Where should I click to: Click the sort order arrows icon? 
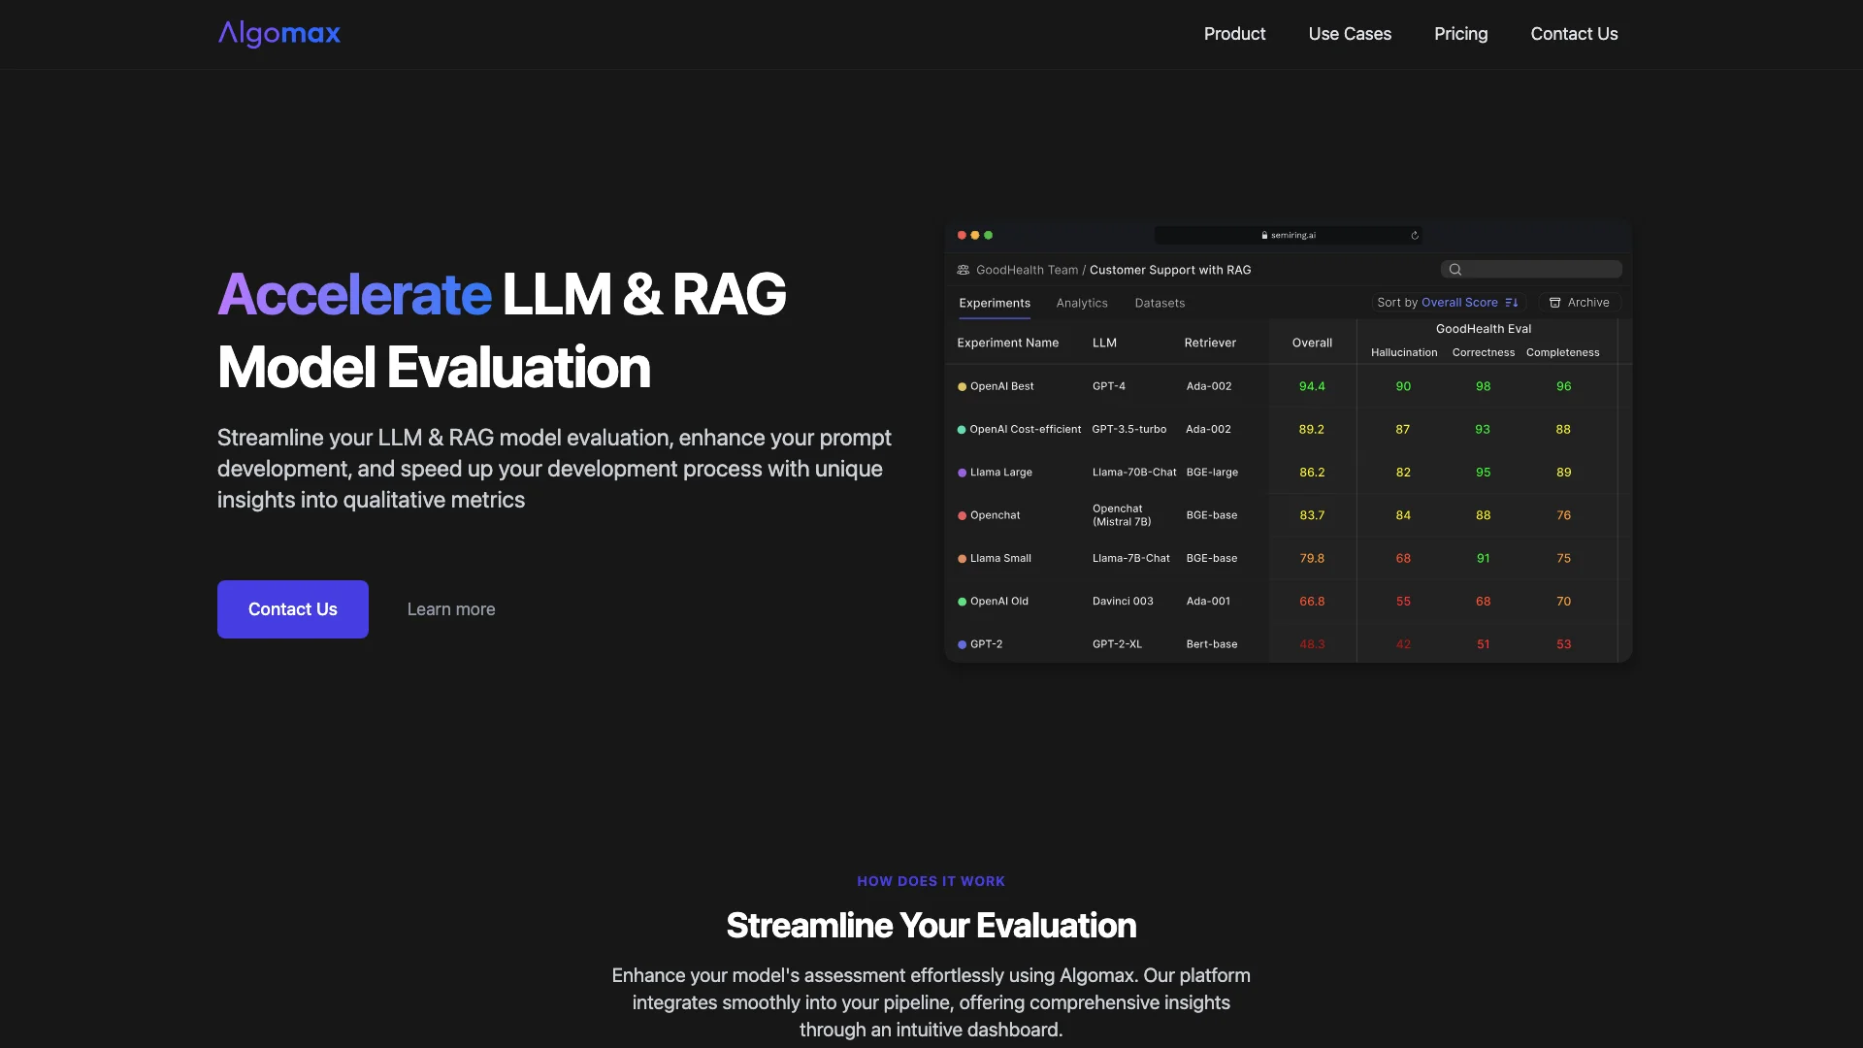click(1512, 303)
